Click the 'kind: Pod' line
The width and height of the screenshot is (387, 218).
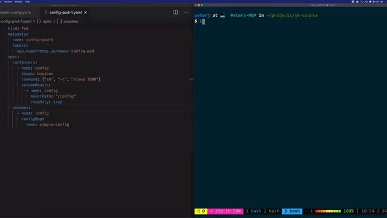click(18, 28)
